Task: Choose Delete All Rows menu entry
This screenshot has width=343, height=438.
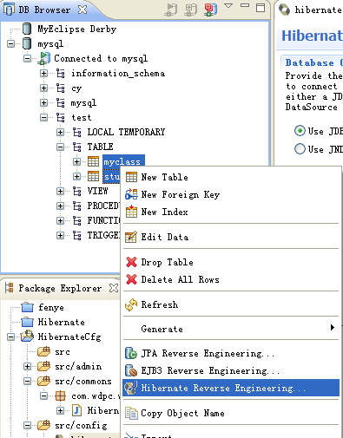Action: [x=231, y=279]
